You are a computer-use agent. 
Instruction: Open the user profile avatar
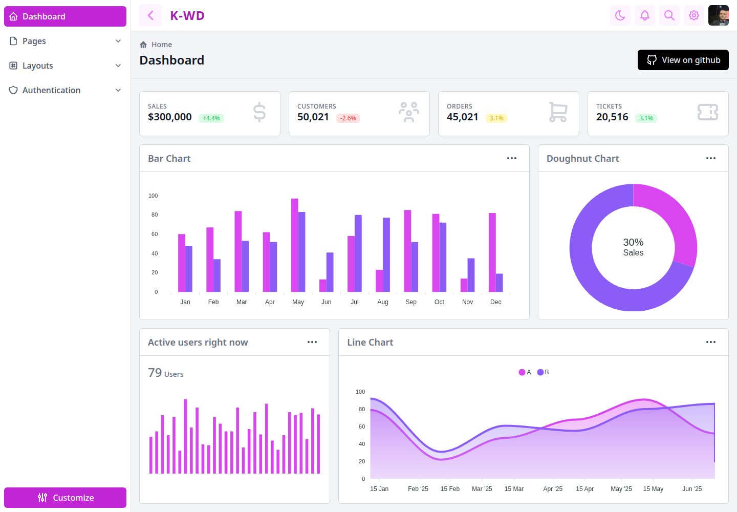(719, 15)
